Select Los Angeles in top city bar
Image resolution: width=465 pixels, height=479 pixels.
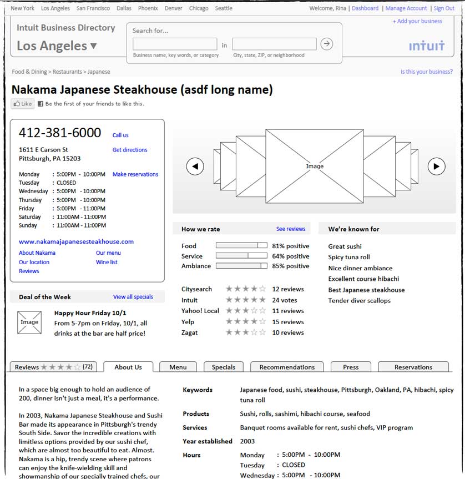click(x=55, y=8)
